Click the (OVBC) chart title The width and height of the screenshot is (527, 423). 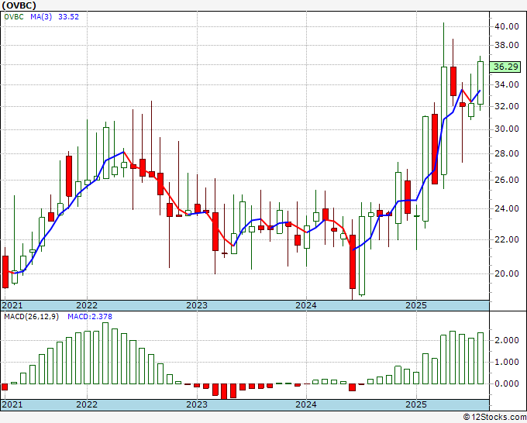[x=18, y=5]
